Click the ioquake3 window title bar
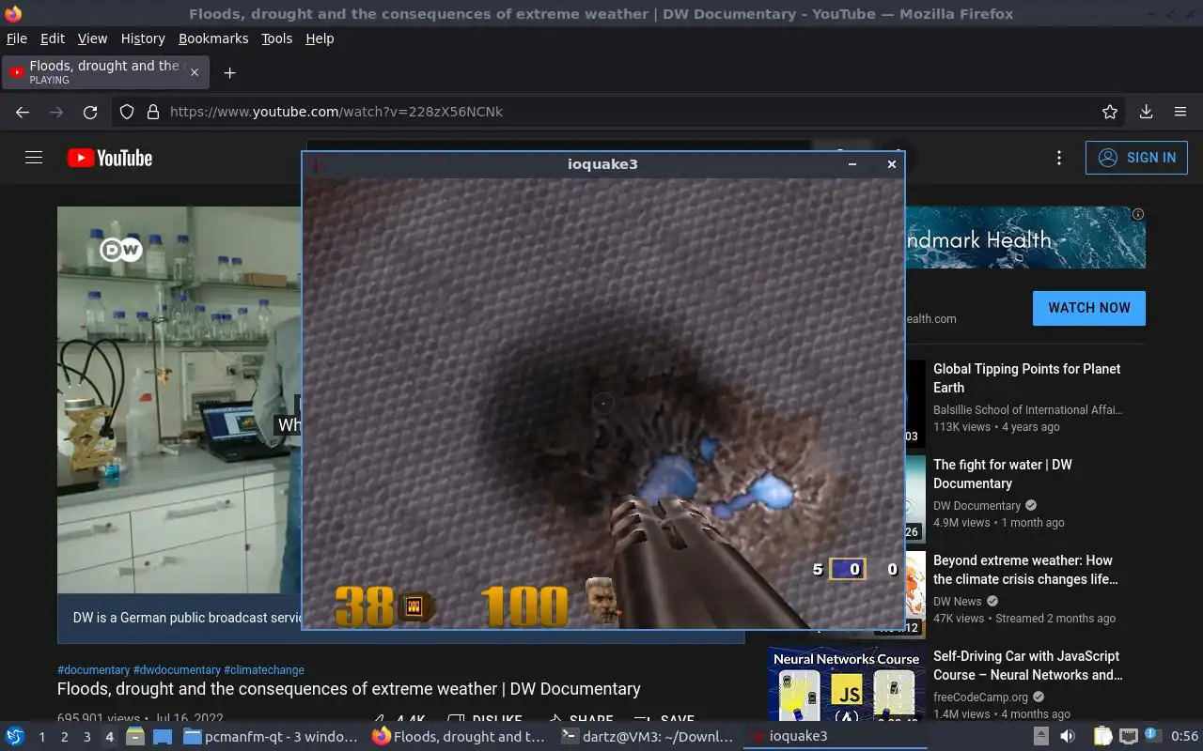The height and width of the screenshot is (751, 1203). (x=602, y=164)
